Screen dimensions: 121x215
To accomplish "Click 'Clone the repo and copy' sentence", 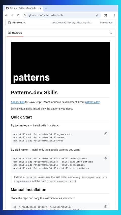I will (x=42, y=198).
